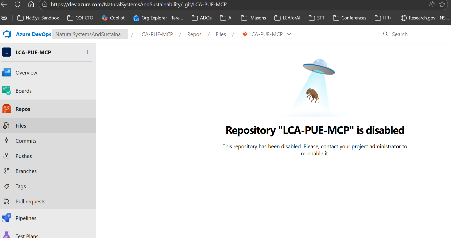
Task: Open the Tags icon in sidebar
Action: tap(7, 186)
